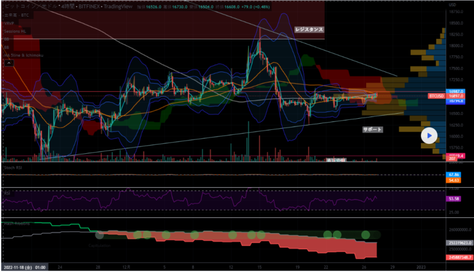This screenshot has width=474, height=272.
Task: Click the Capitulation marker in Hash Ribbons
Action: (99, 244)
